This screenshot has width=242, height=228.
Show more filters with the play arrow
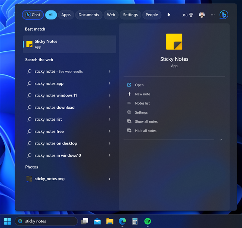click(169, 15)
